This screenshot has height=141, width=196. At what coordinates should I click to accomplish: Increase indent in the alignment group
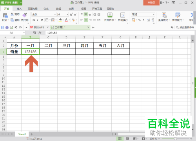[99, 14]
